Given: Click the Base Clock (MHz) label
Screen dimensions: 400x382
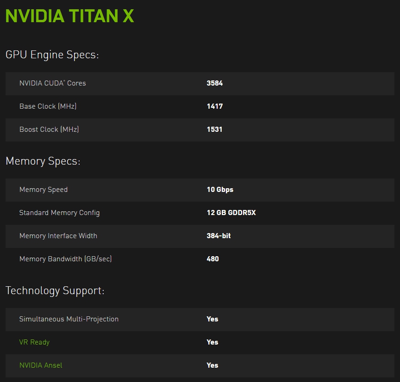Looking at the screenshot, I should 48,106.
